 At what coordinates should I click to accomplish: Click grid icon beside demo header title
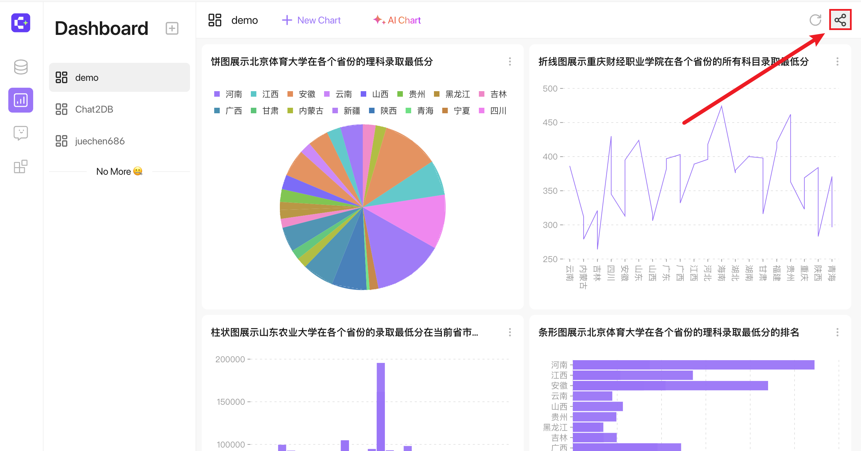pyautogui.click(x=215, y=20)
